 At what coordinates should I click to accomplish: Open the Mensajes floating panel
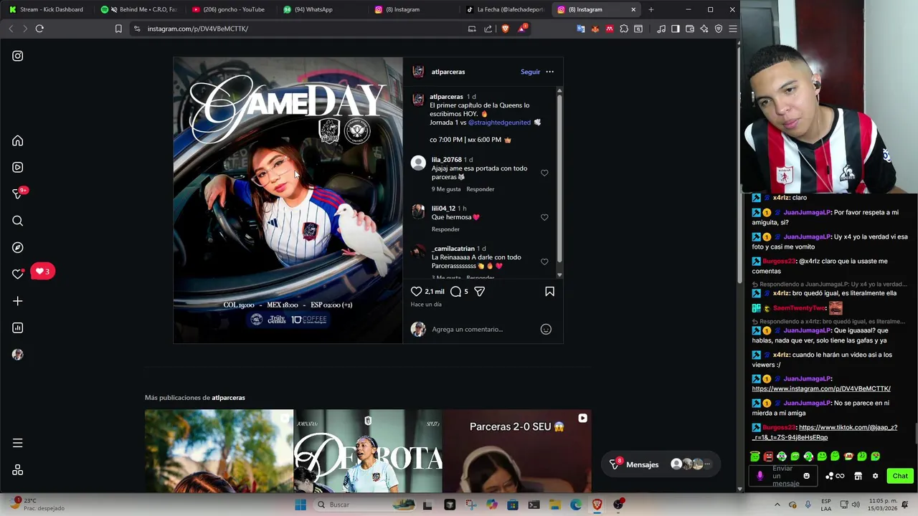point(661,464)
